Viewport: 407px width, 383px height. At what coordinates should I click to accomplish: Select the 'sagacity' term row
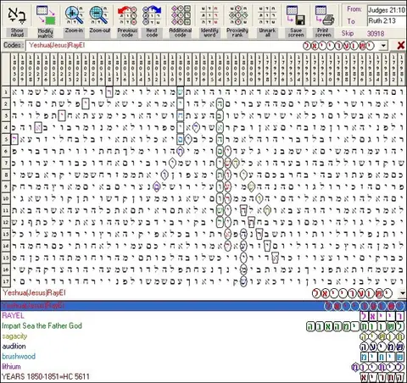[x=203, y=336]
